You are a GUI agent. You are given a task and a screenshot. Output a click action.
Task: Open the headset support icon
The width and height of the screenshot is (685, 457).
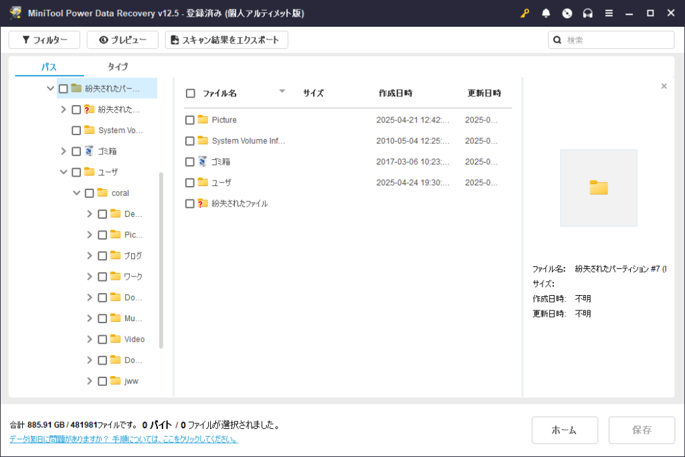(x=587, y=13)
